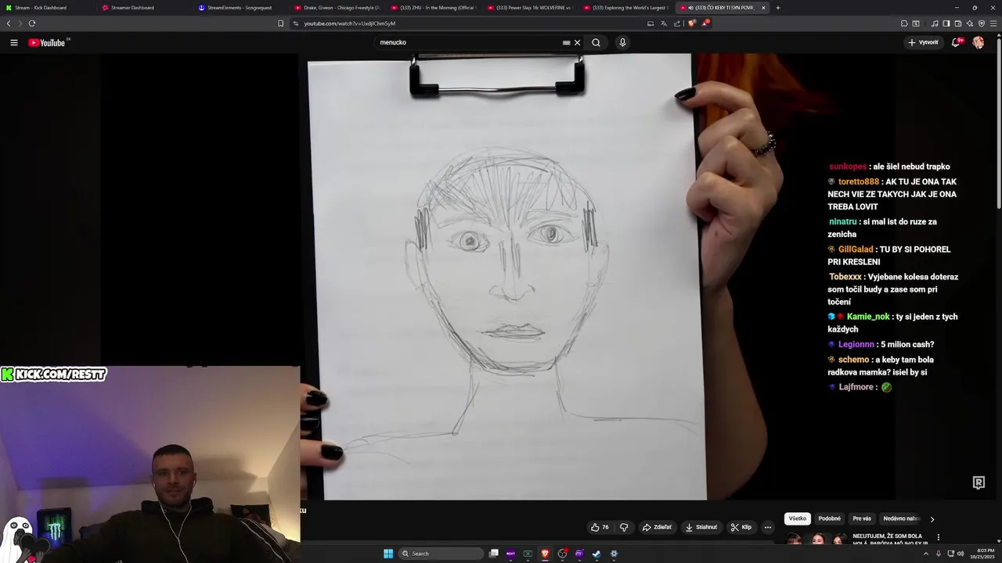Switch to Streamer Dashboard tab
The height and width of the screenshot is (563, 1002).
point(144,8)
